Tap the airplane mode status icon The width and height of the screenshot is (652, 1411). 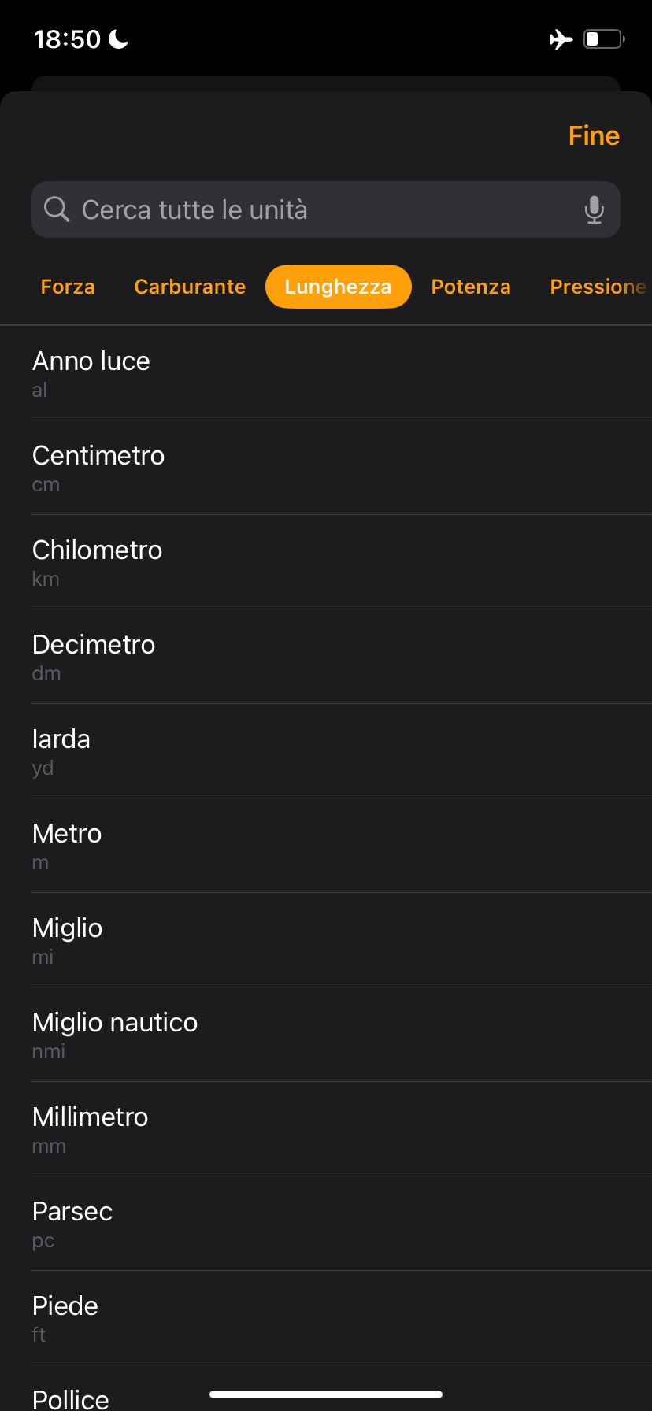(x=561, y=39)
